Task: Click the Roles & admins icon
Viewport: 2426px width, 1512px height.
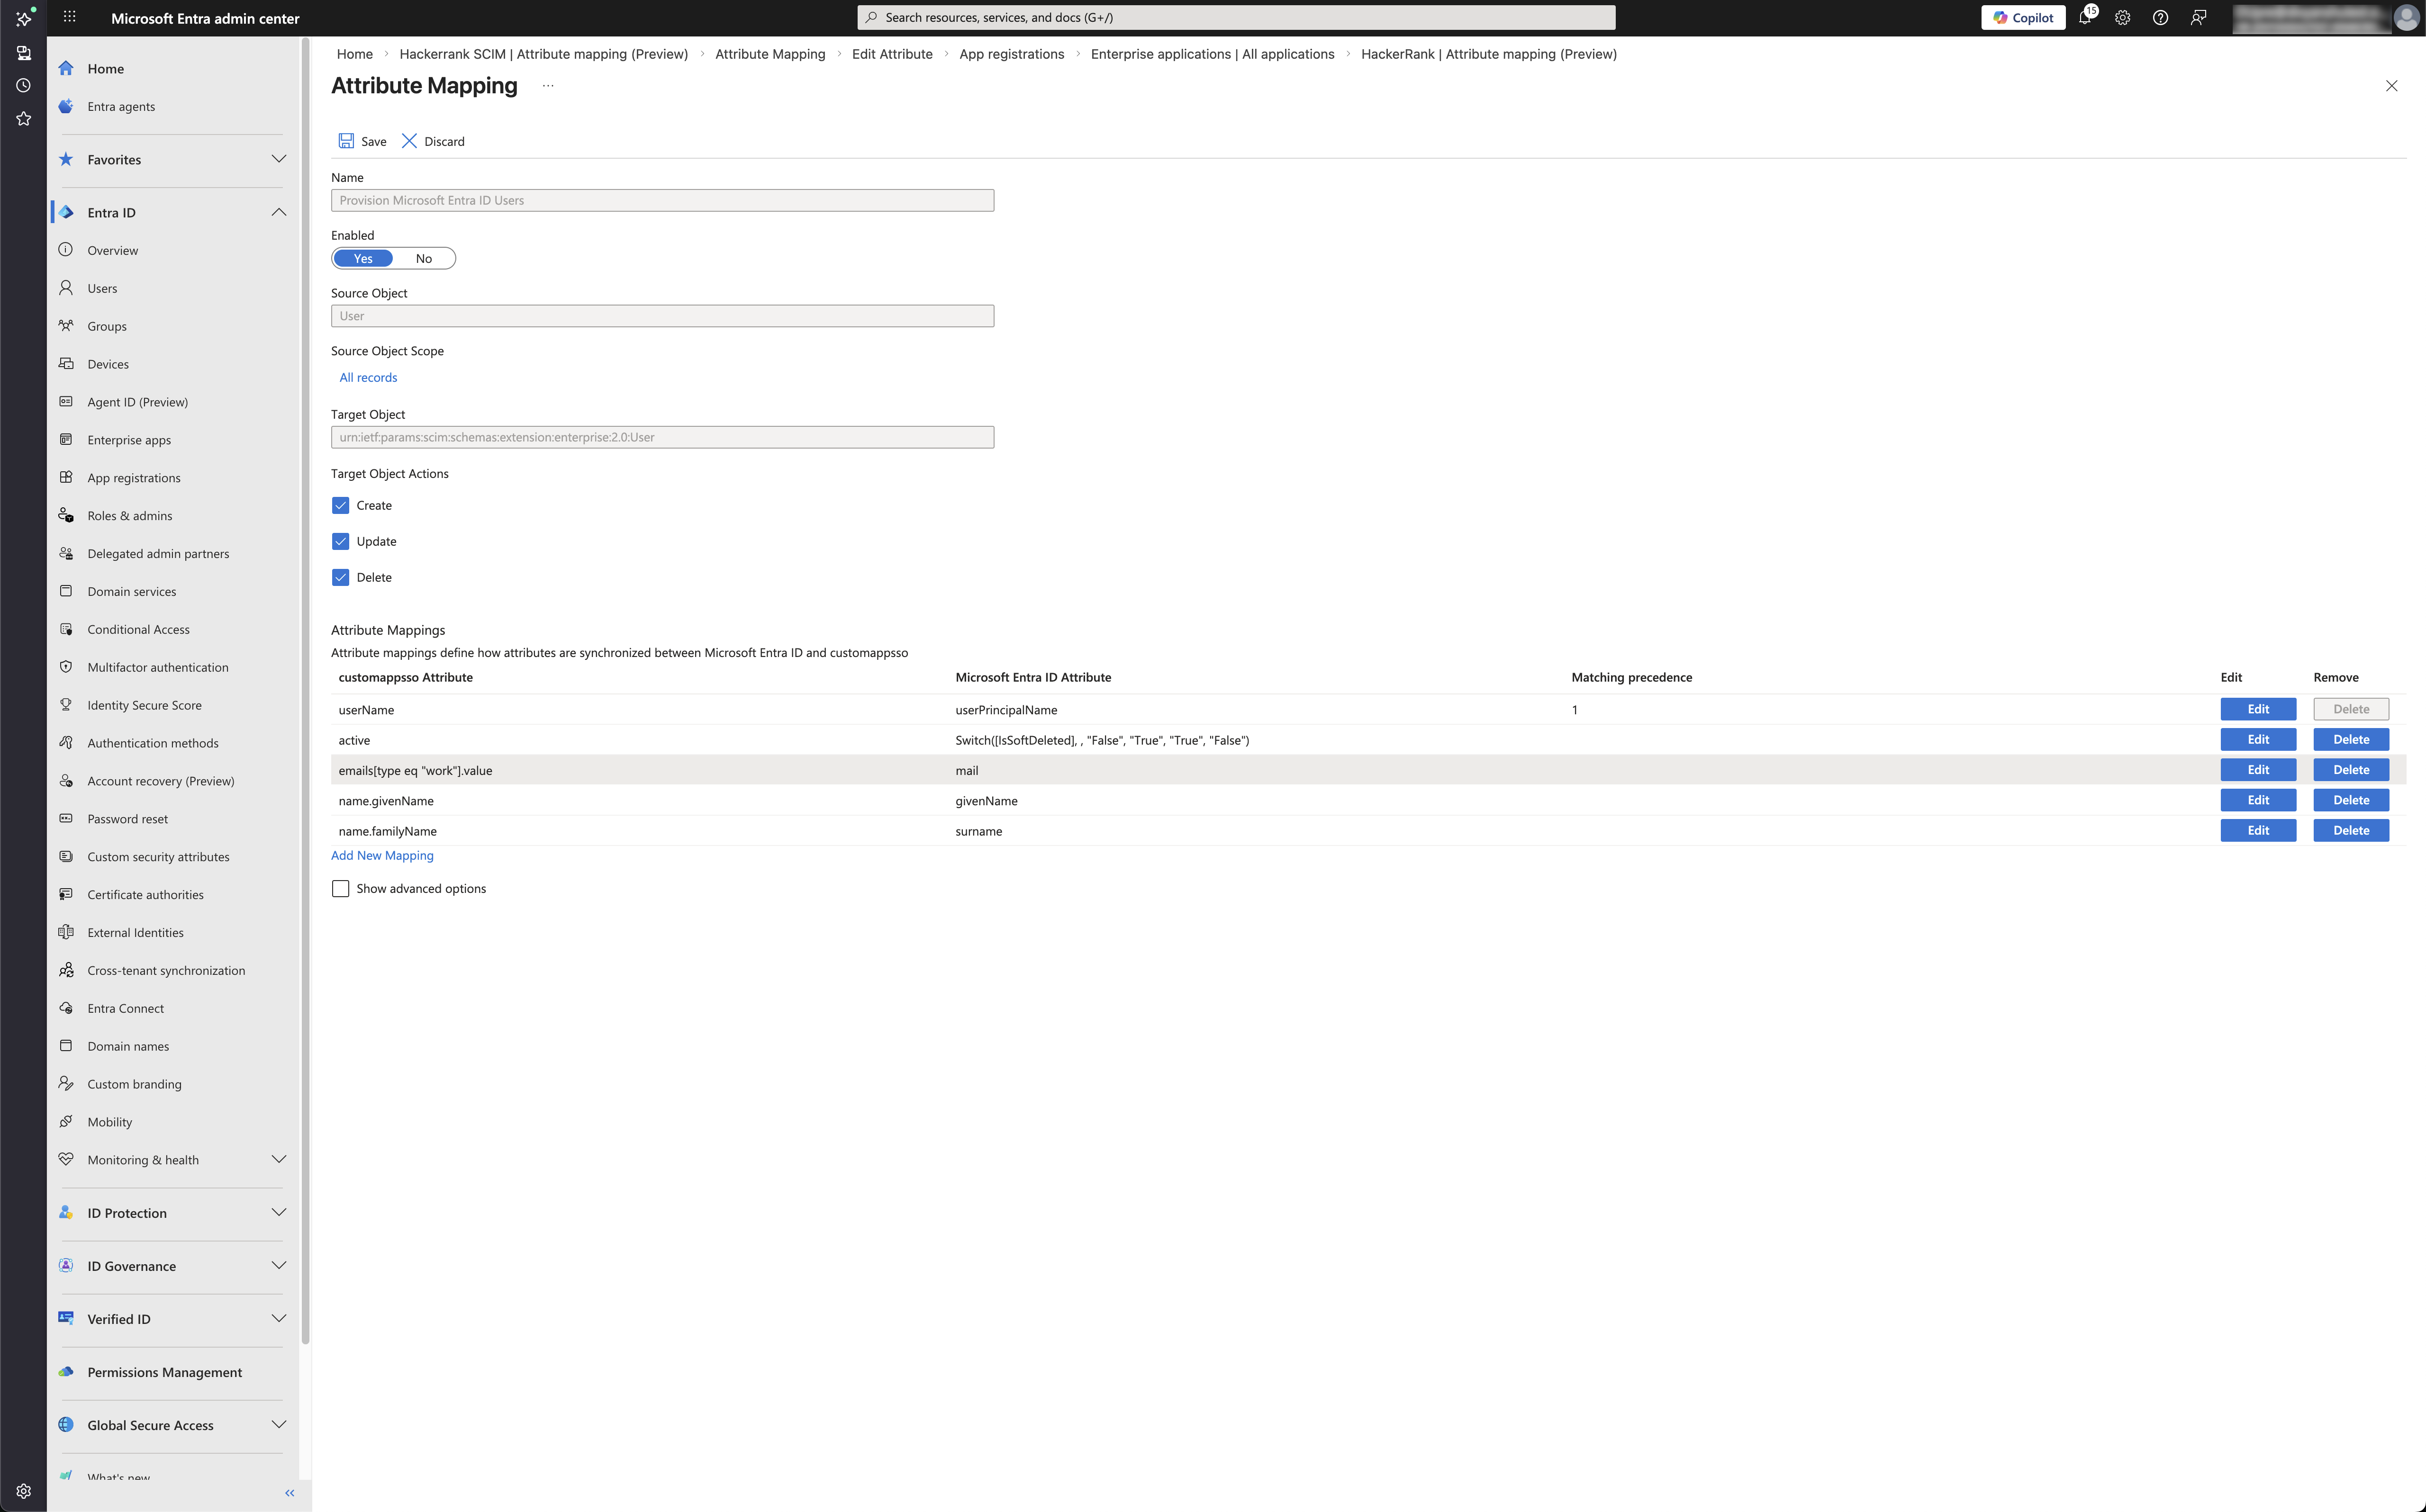Action: 66,516
